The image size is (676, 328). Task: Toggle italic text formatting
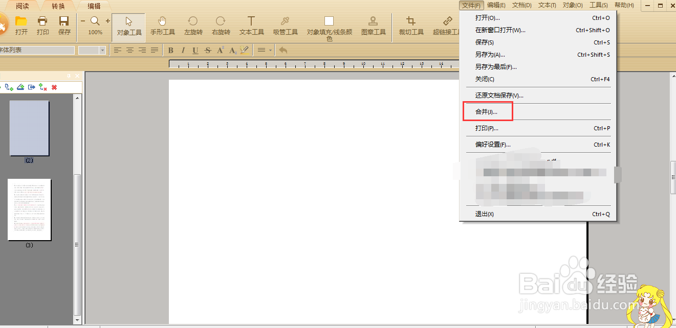pyautogui.click(x=183, y=50)
